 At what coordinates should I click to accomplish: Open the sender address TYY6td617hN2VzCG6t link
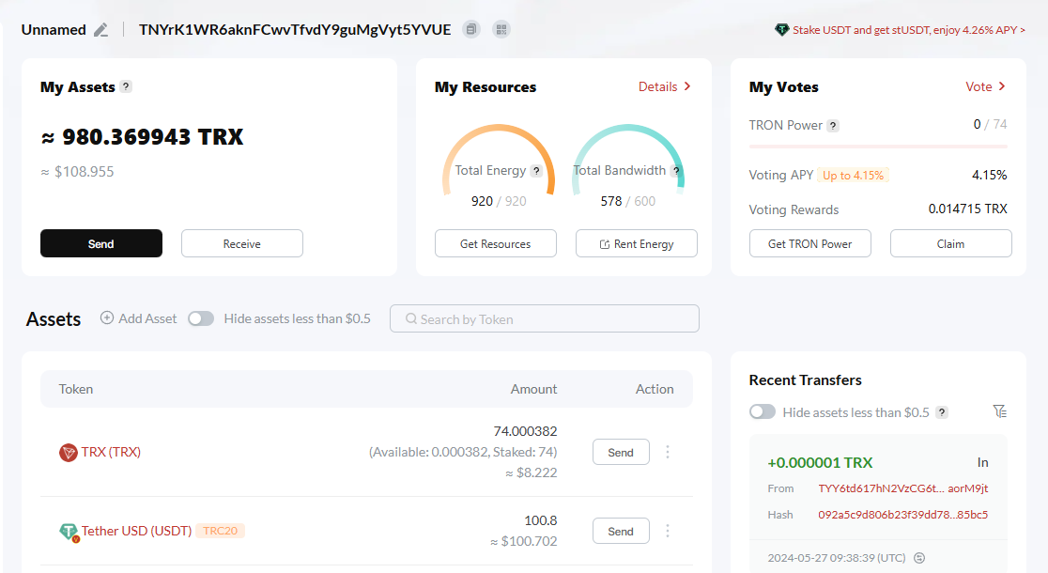click(x=903, y=488)
